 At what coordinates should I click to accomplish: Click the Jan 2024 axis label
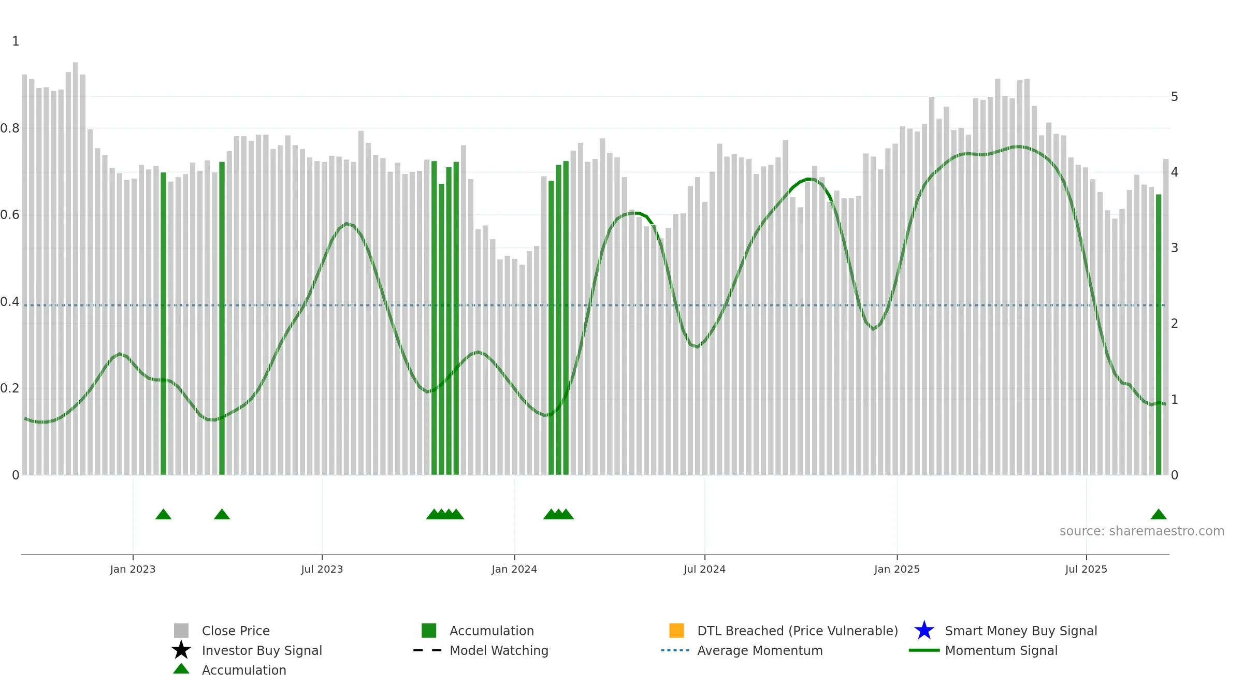coord(514,570)
